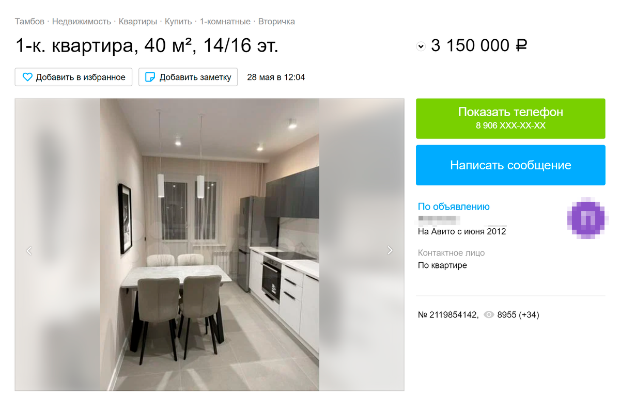Go to Квартиры breadcrumb
The image size is (620, 413).
138,22
